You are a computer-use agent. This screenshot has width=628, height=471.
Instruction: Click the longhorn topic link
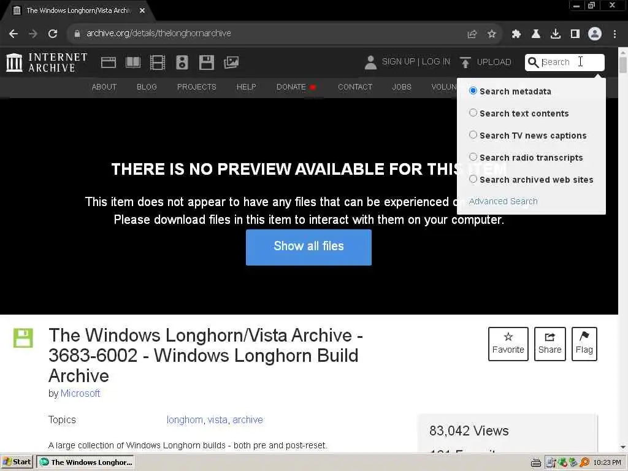[x=185, y=419]
